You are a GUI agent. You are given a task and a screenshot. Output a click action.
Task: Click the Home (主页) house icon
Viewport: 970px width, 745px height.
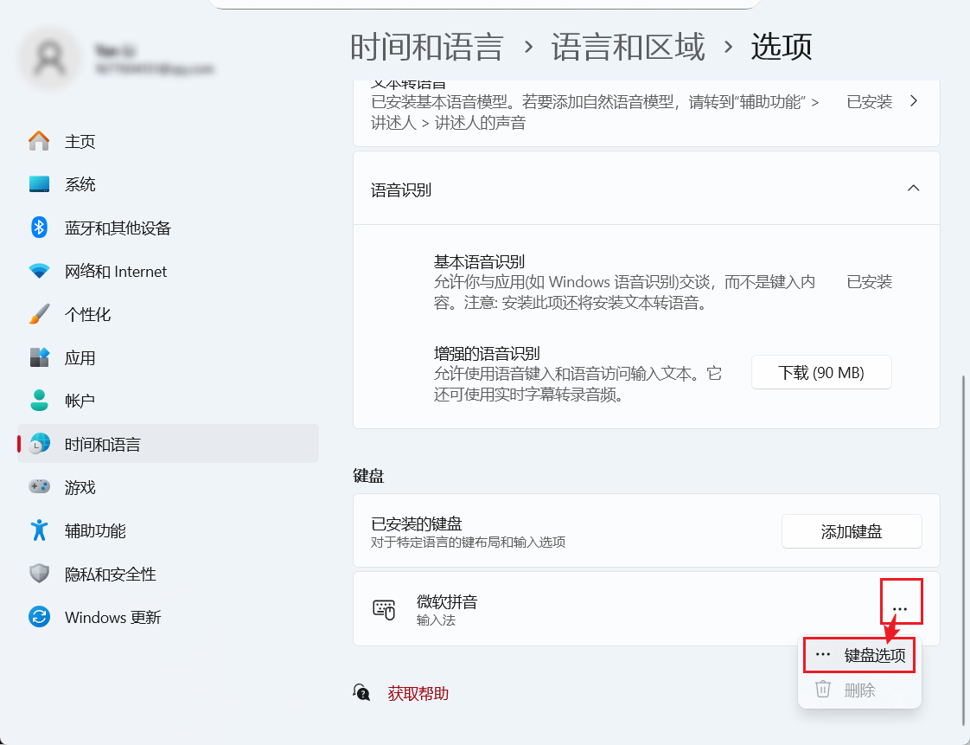click(x=39, y=140)
